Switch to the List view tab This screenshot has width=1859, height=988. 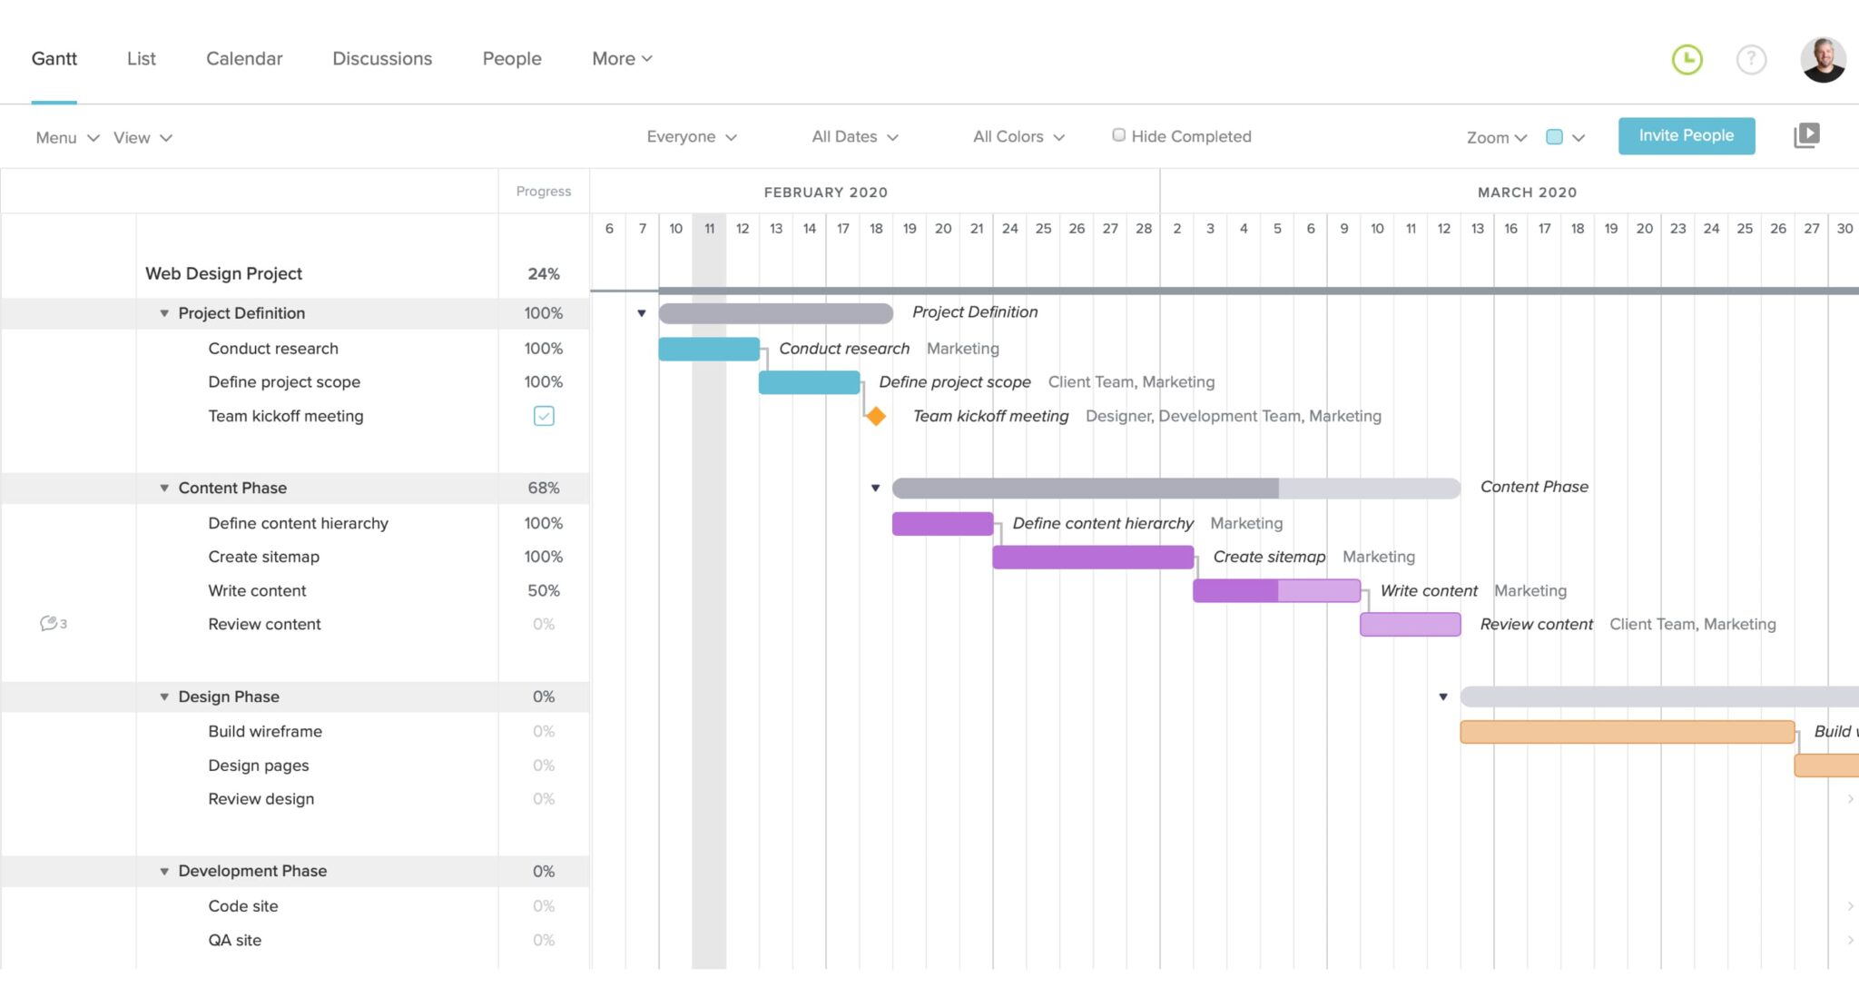click(138, 58)
